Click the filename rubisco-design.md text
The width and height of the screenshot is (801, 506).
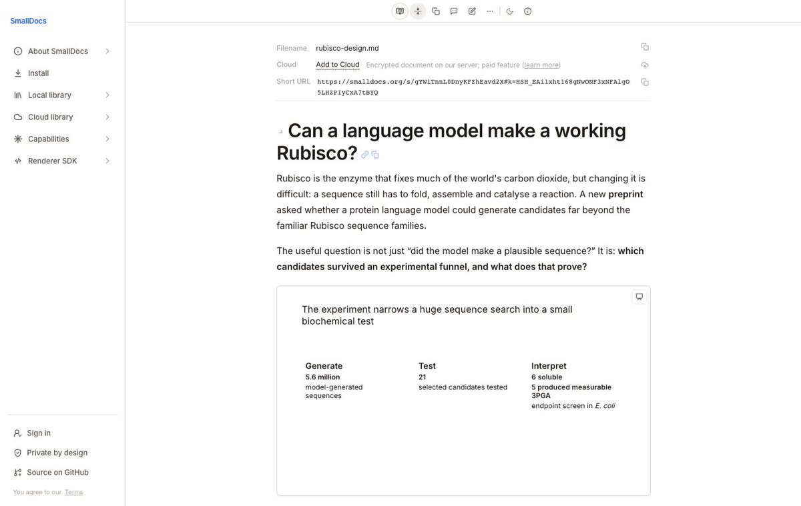coord(347,48)
